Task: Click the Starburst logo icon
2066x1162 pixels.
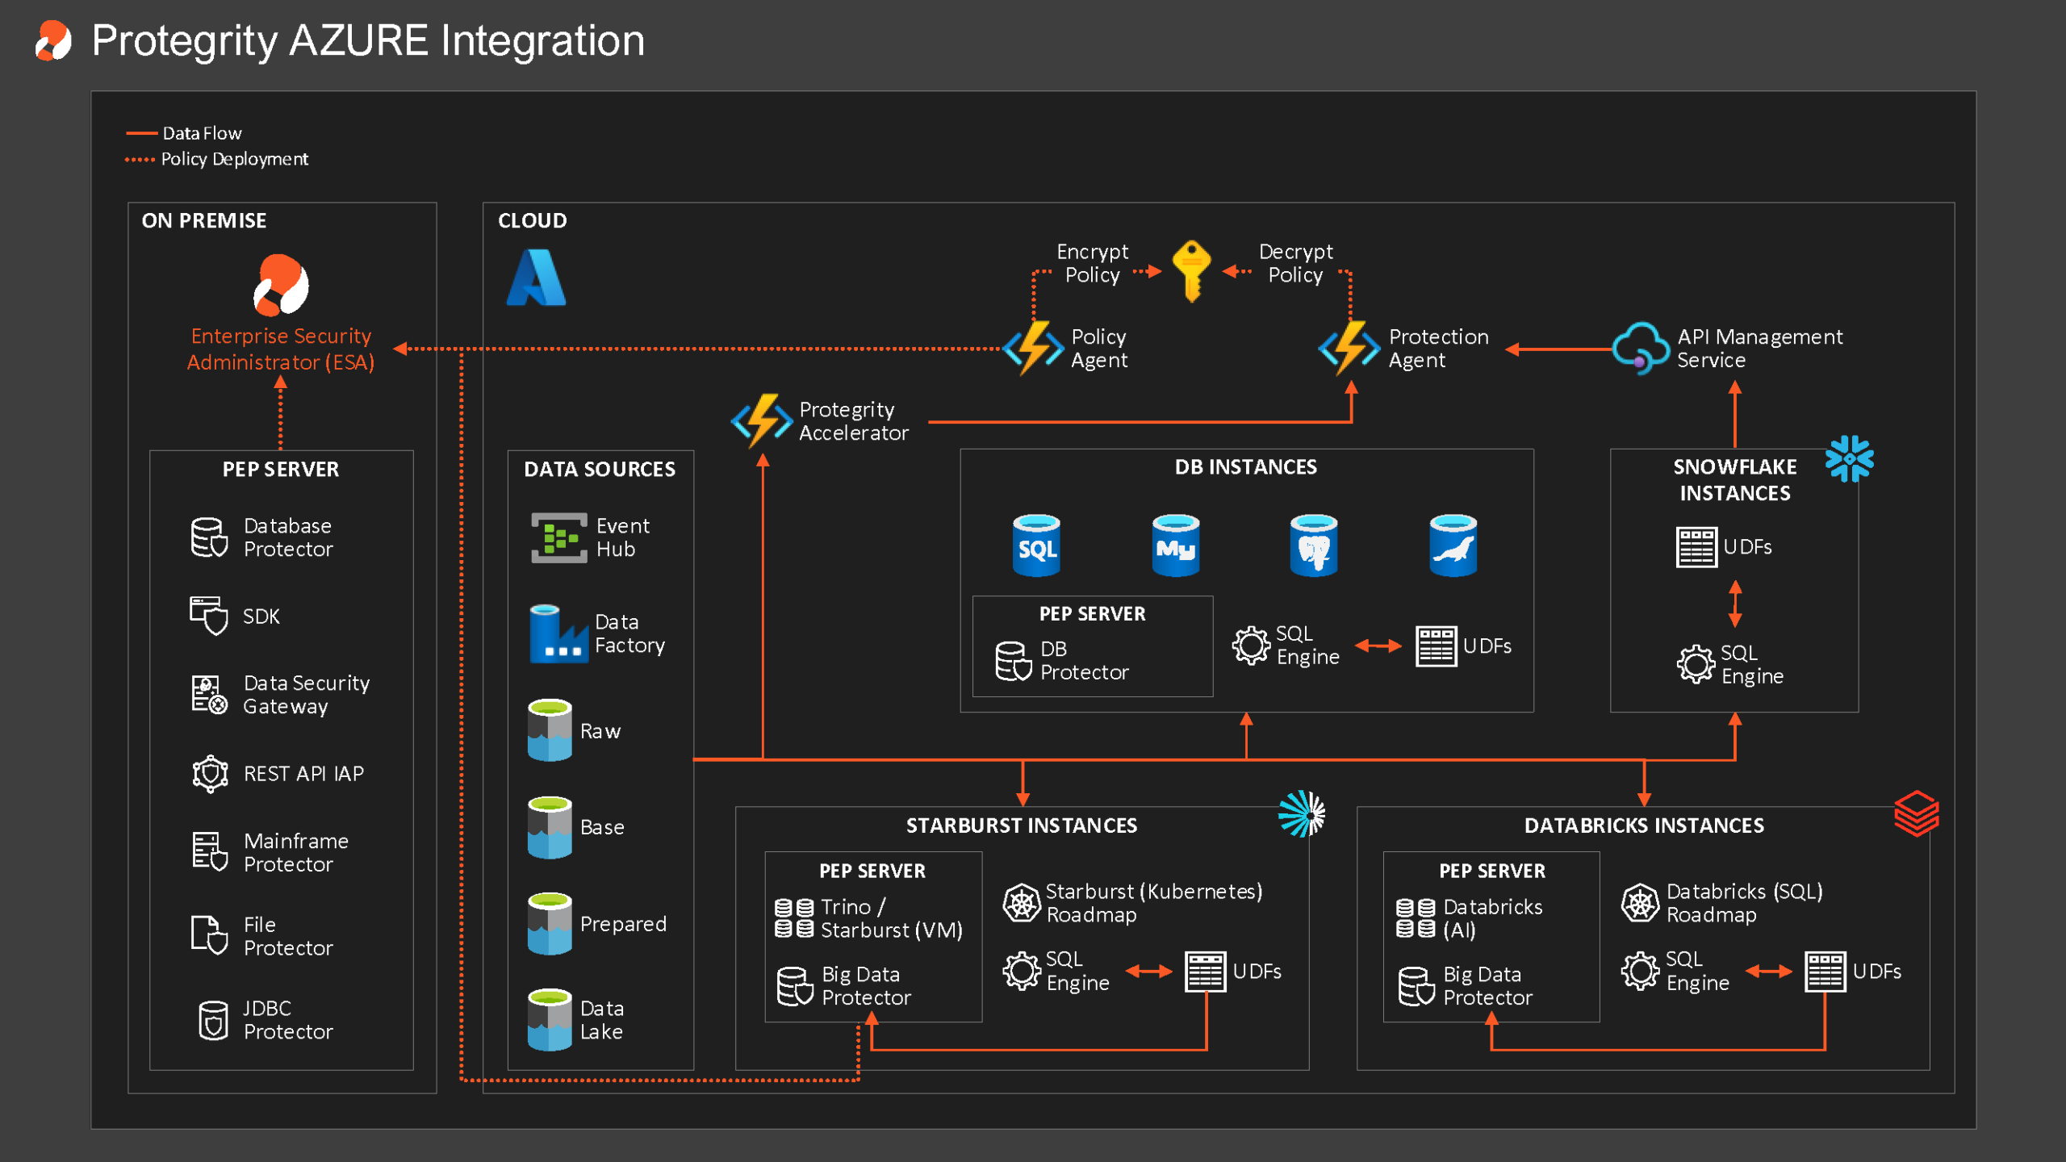Action: pos(1302,813)
